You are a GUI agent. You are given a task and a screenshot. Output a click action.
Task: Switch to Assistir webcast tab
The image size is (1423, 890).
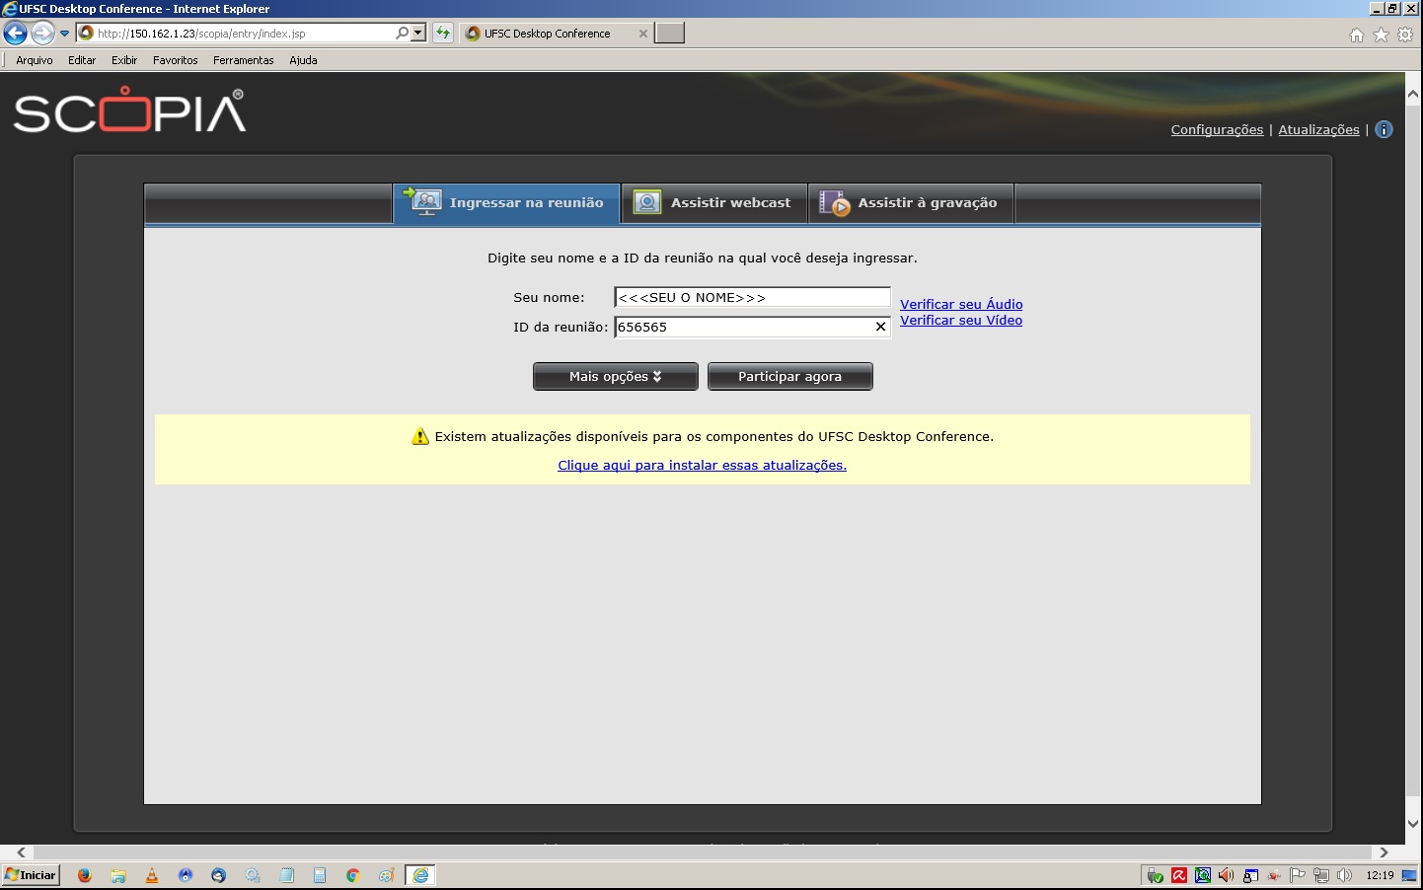[x=714, y=203]
